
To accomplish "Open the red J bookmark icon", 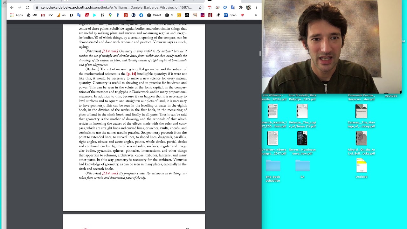I will point(87,15).
